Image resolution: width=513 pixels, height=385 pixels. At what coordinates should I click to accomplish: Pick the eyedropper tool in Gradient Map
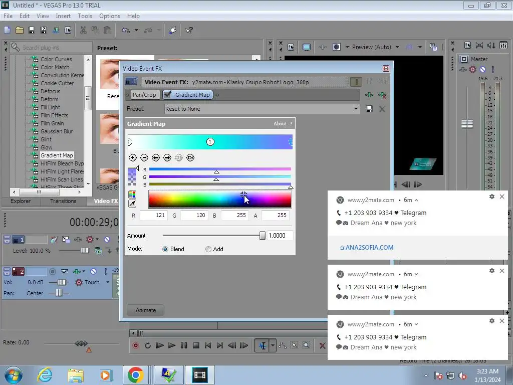pos(132,204)
